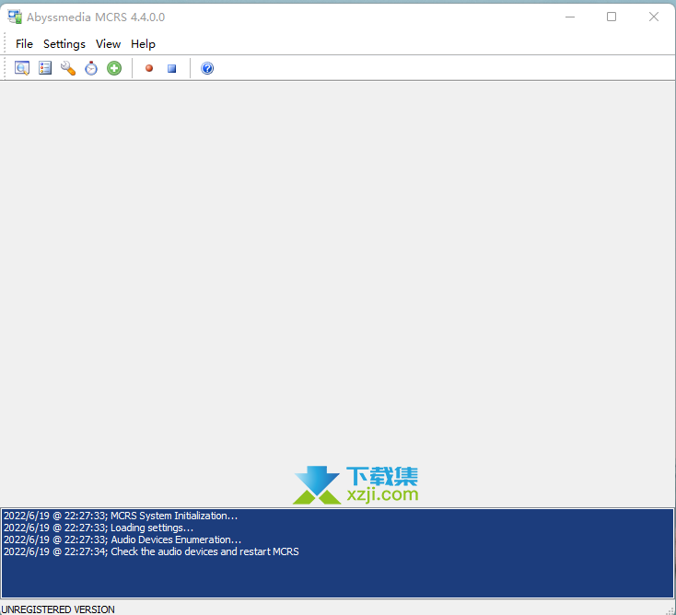Viewport: 676px width, 615px height.
Task: Select the 'Check the audio devices' log line
Action: point(151,551)
